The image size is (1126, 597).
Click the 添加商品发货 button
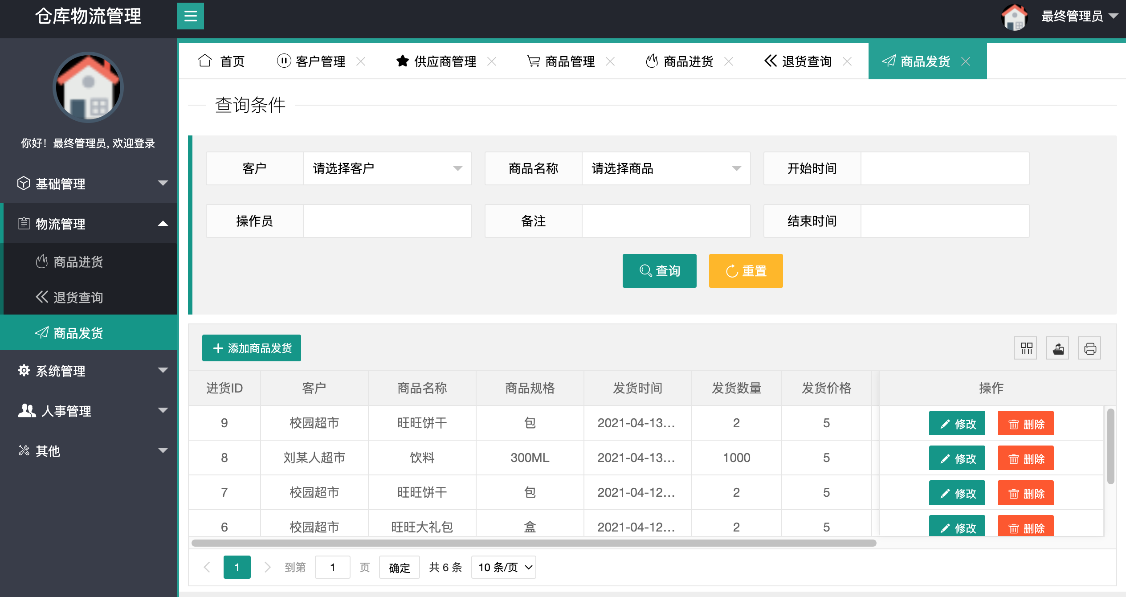tap(252, 348)
